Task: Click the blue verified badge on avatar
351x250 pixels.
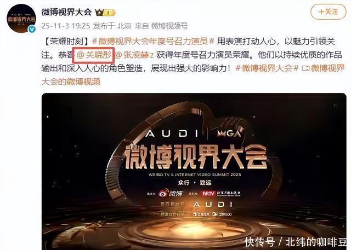Action: pyautogui.click(x=32, y=29)
